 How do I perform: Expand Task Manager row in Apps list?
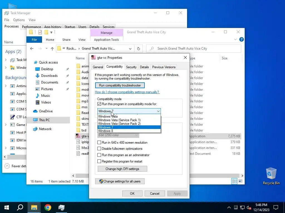click(6, 60)
